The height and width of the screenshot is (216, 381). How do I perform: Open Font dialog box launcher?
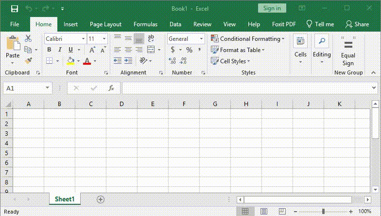tap(106, 73)
